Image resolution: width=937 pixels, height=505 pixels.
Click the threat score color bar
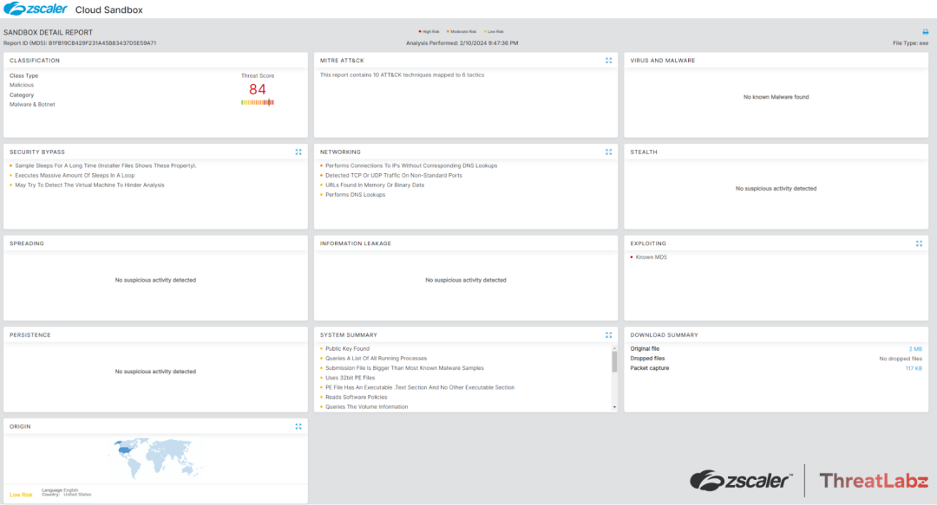[257, 102]
